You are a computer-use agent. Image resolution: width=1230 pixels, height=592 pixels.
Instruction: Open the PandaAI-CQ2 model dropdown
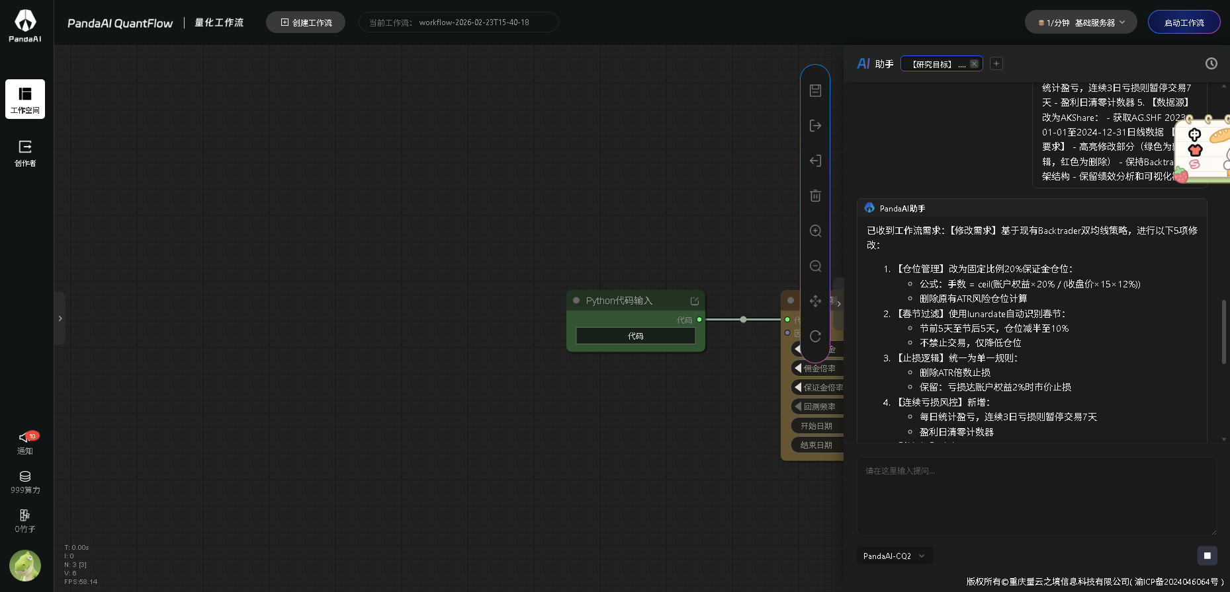click(x=895, y=556)
